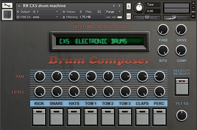Click the COMP knob
Screen dimensions: 197x130
click(181, 50)
